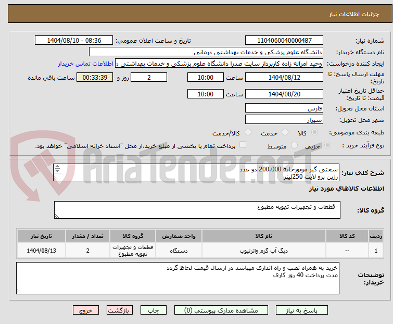Select the کالا radio button
Viewport: 393px width, 324px height.
click(314, 132)
